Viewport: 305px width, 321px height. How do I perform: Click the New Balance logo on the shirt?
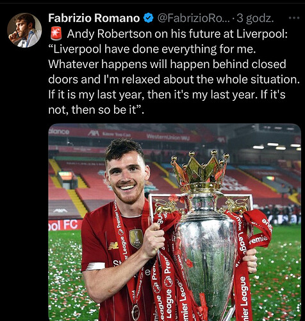click(x=113, y=246)
